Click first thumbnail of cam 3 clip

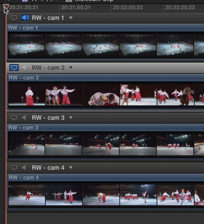[x=26, y=145]
